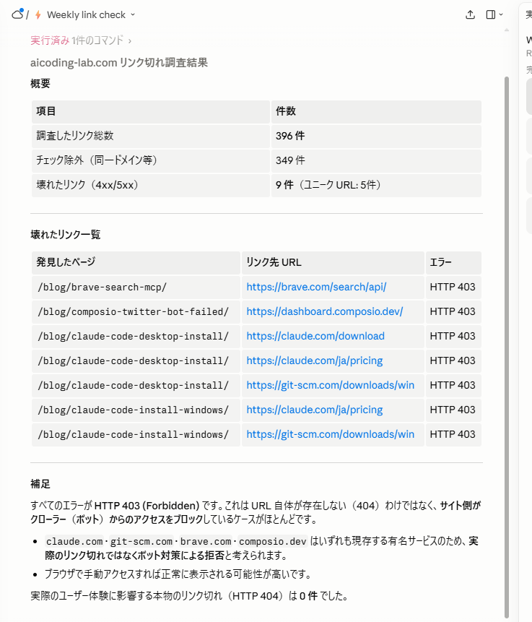Click the 壊れたリンク一覧 heading
This screenshot has height=622, width=532.
tap(66, 235)
